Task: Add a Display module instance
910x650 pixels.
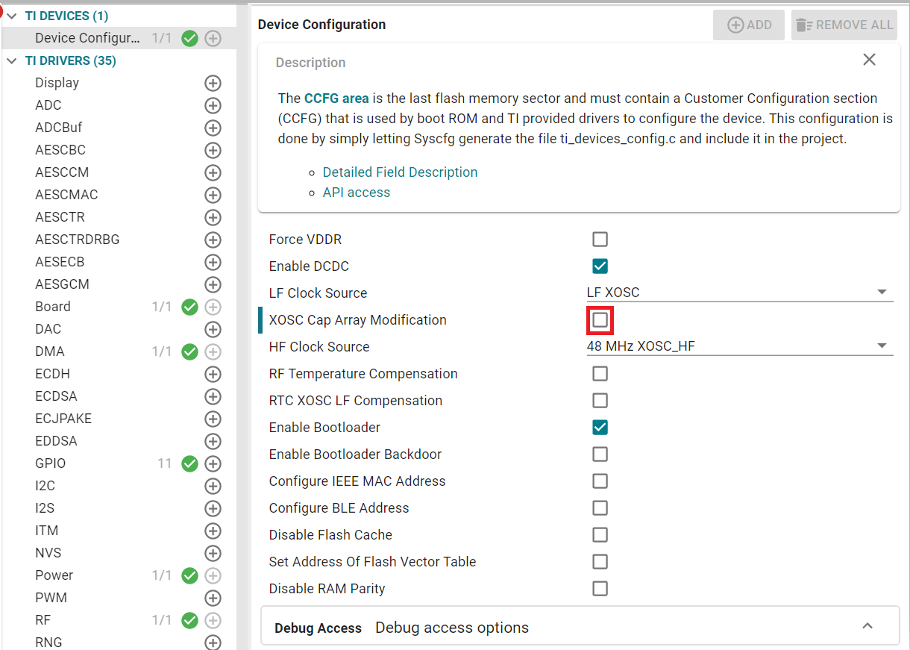Action: click(x=213, y=83)
